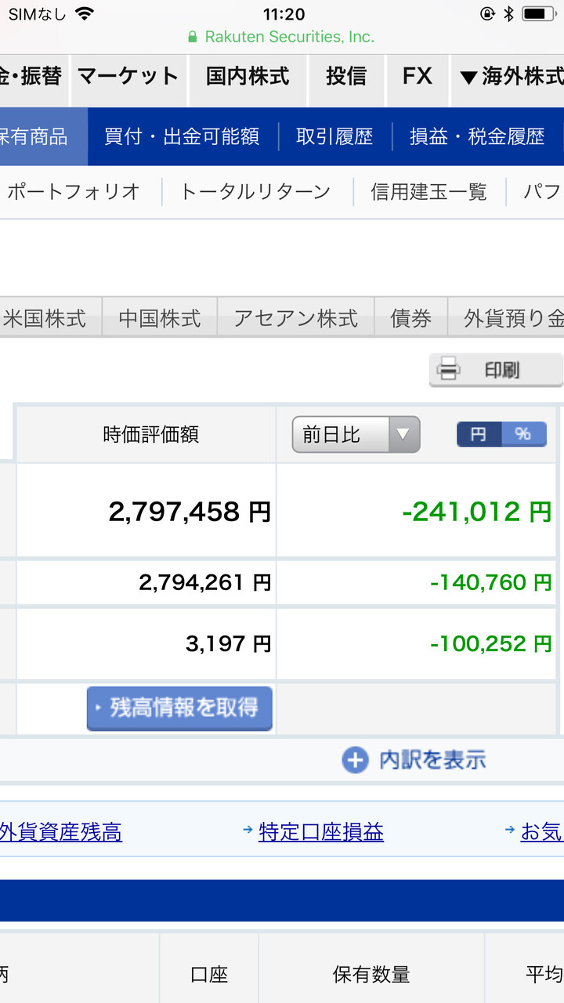Open the 国内株式 menu tab

248,77
